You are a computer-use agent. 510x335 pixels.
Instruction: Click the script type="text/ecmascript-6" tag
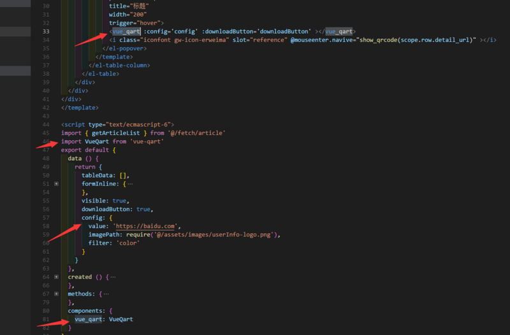click(117, 124)
